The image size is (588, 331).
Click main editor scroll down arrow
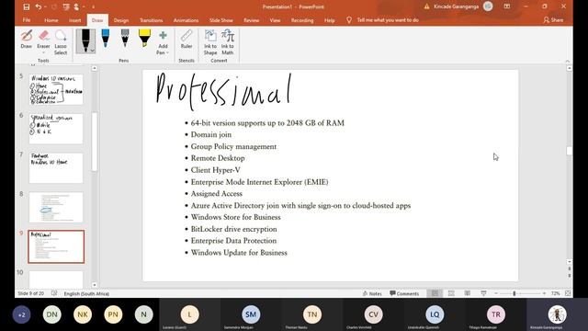tap(570, 261)
